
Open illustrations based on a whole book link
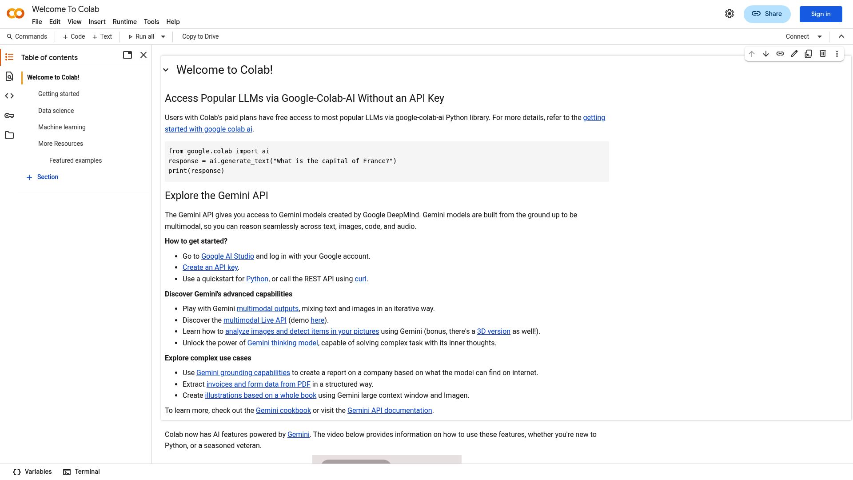pyautogui.click(x=260, y=396)
